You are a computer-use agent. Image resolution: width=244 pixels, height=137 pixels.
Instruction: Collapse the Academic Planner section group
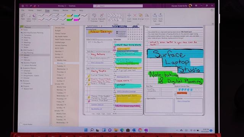coord(21,68)
